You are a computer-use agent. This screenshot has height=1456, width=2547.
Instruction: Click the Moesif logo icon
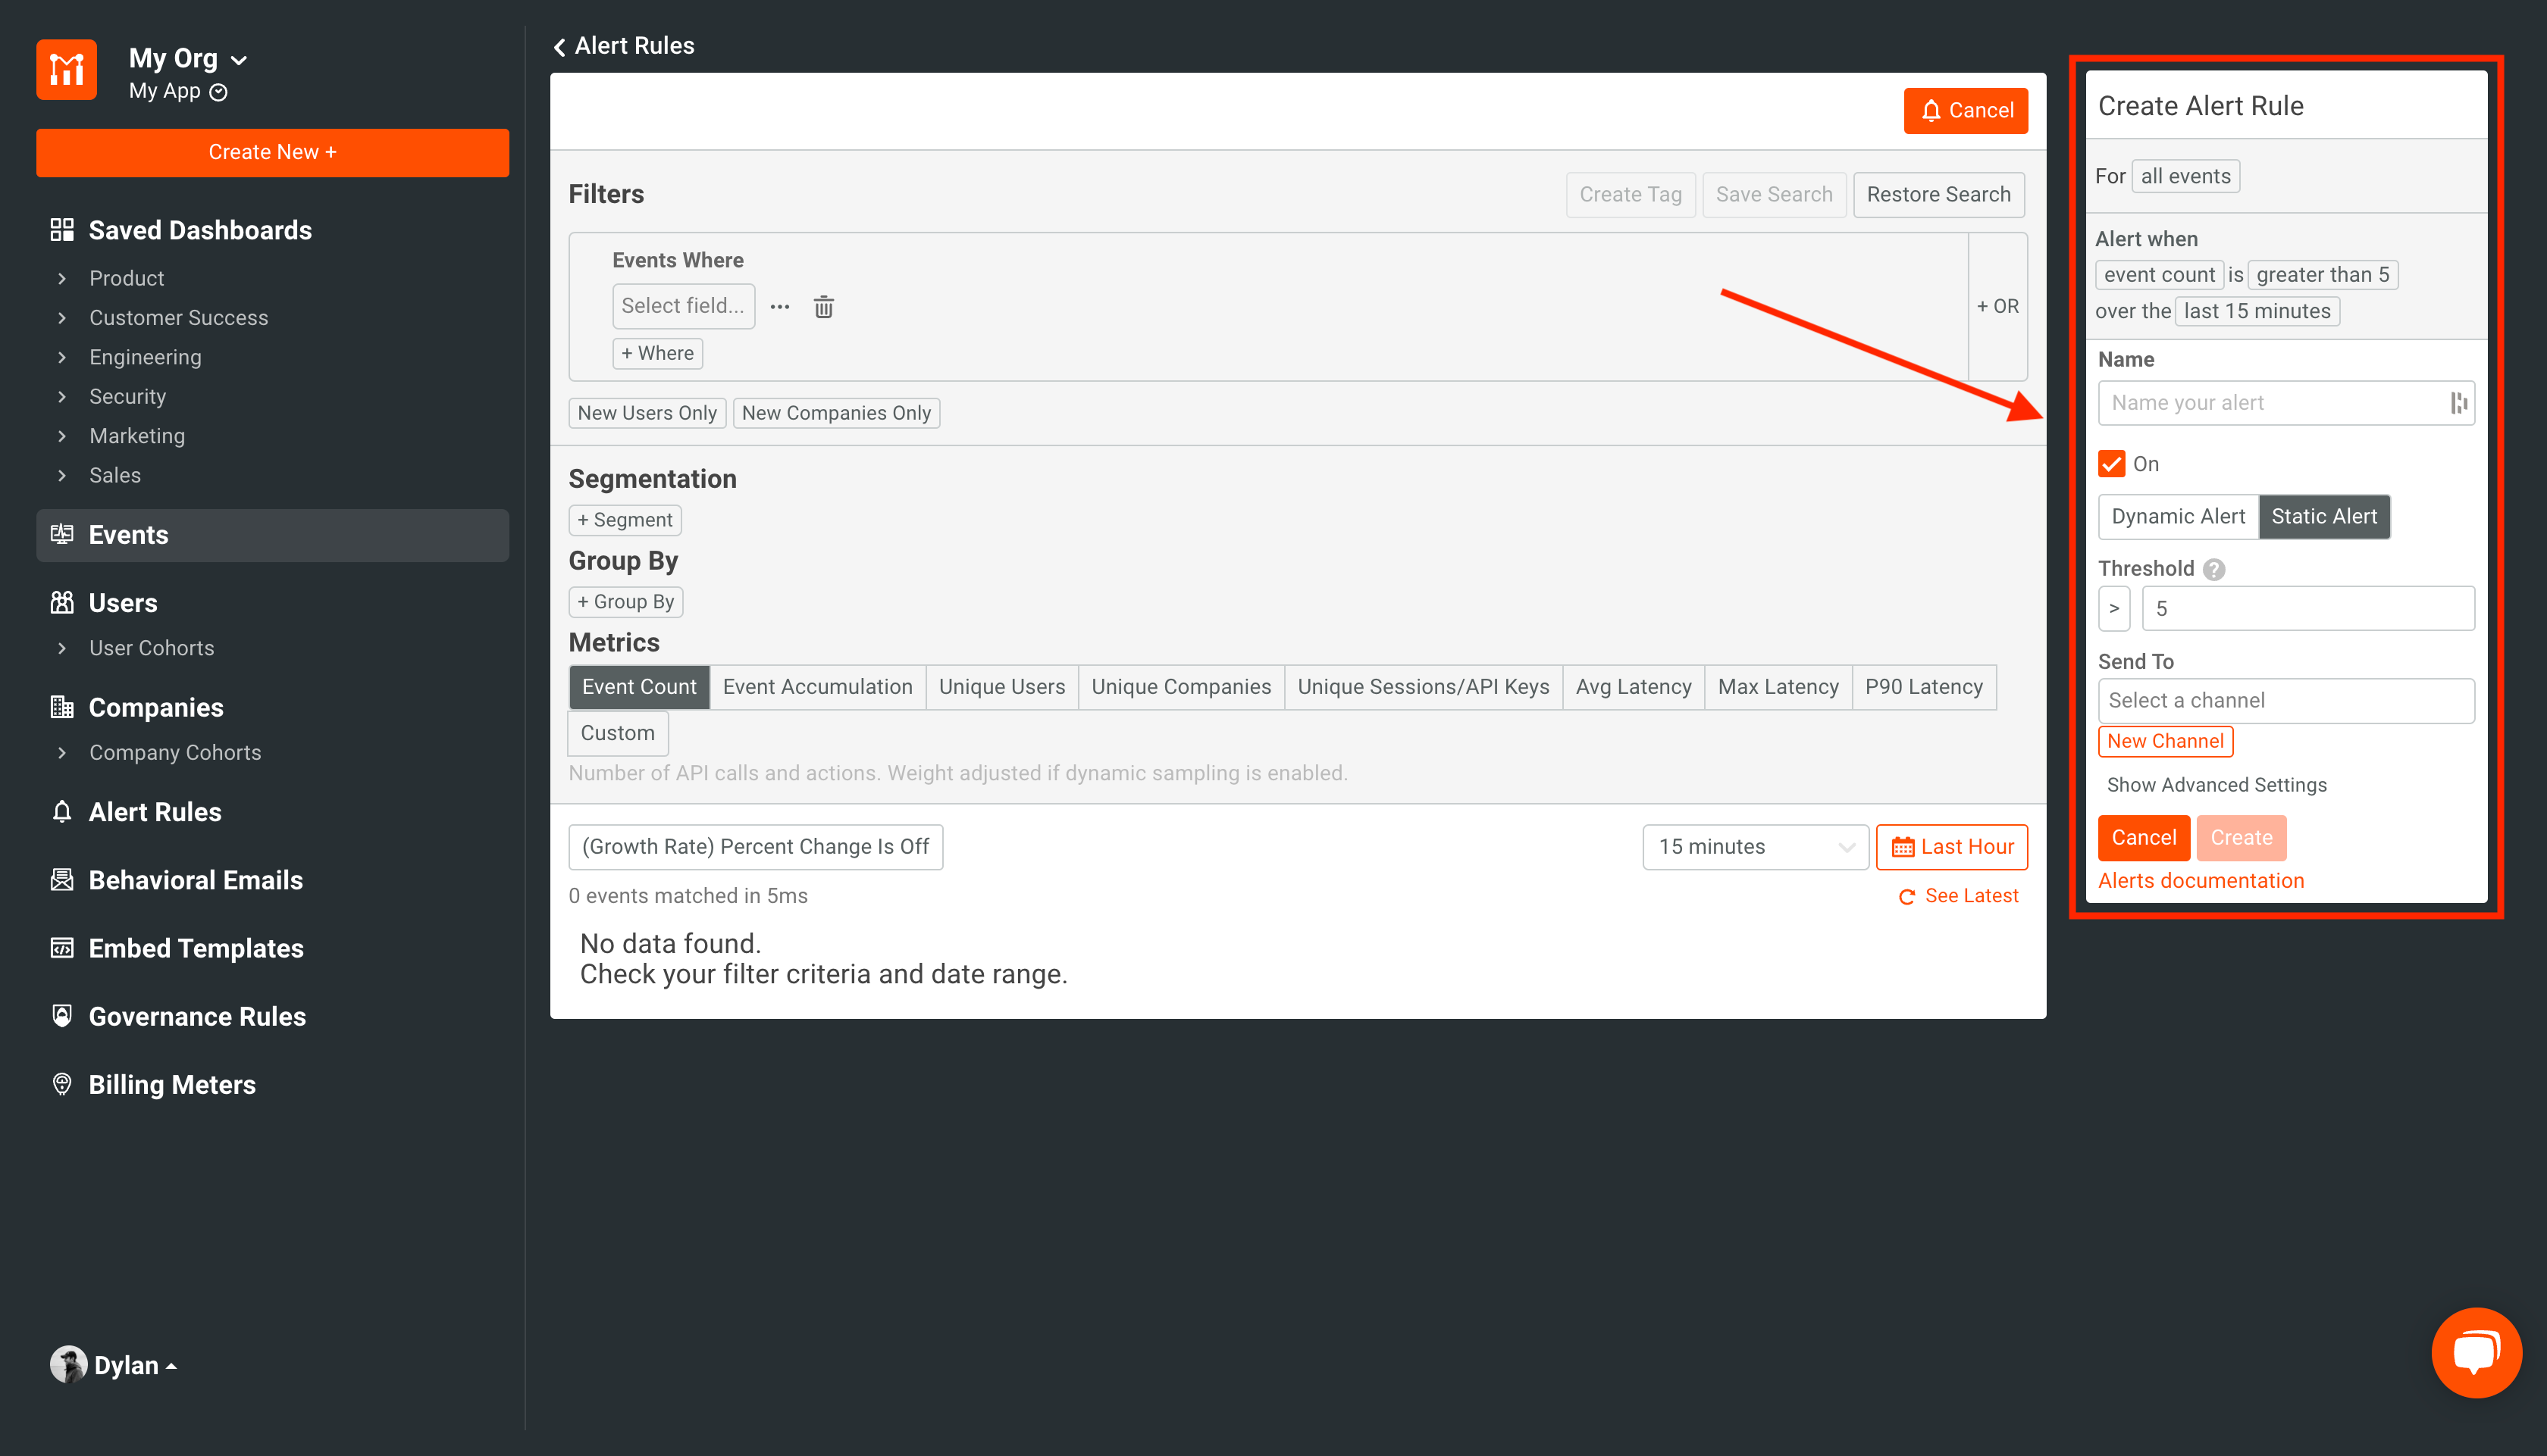pyautogui.click(x=66, y=69)
